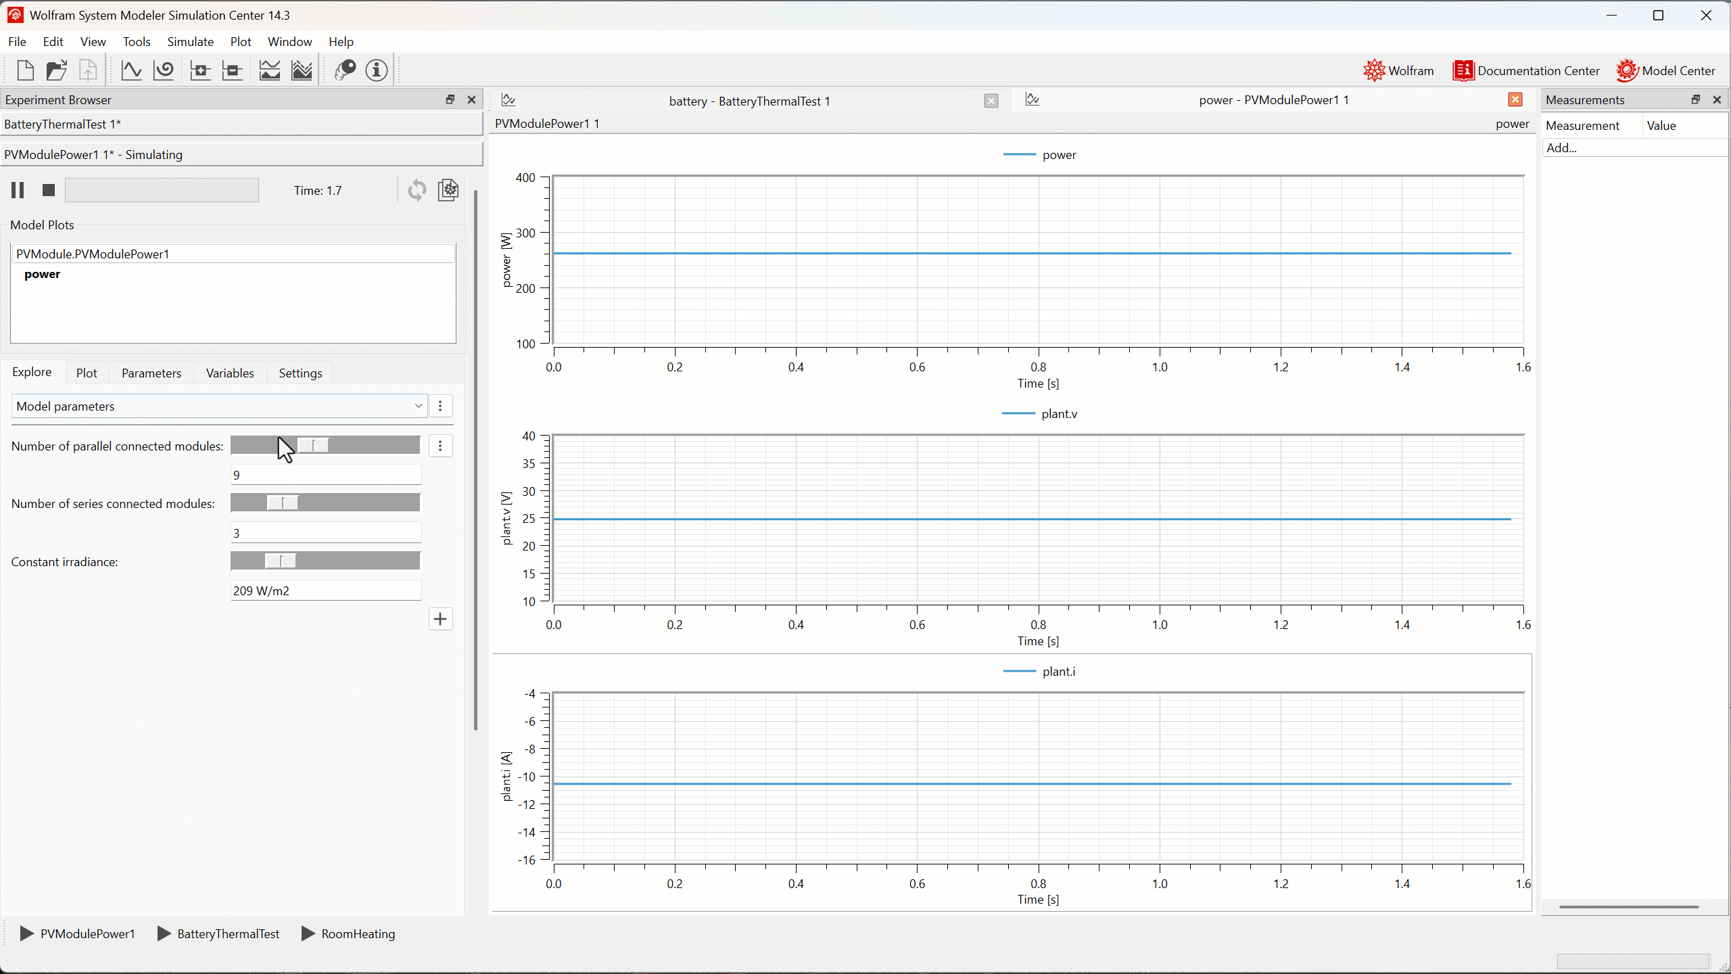Screen dimensions: 1731x974
Task: Run the RoomHeating experiment
Action: click(x=348, y=933)
